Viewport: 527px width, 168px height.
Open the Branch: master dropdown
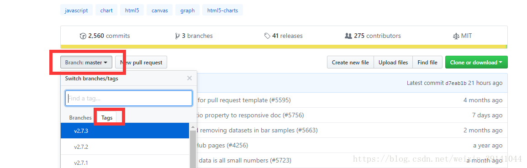(86, 62)
